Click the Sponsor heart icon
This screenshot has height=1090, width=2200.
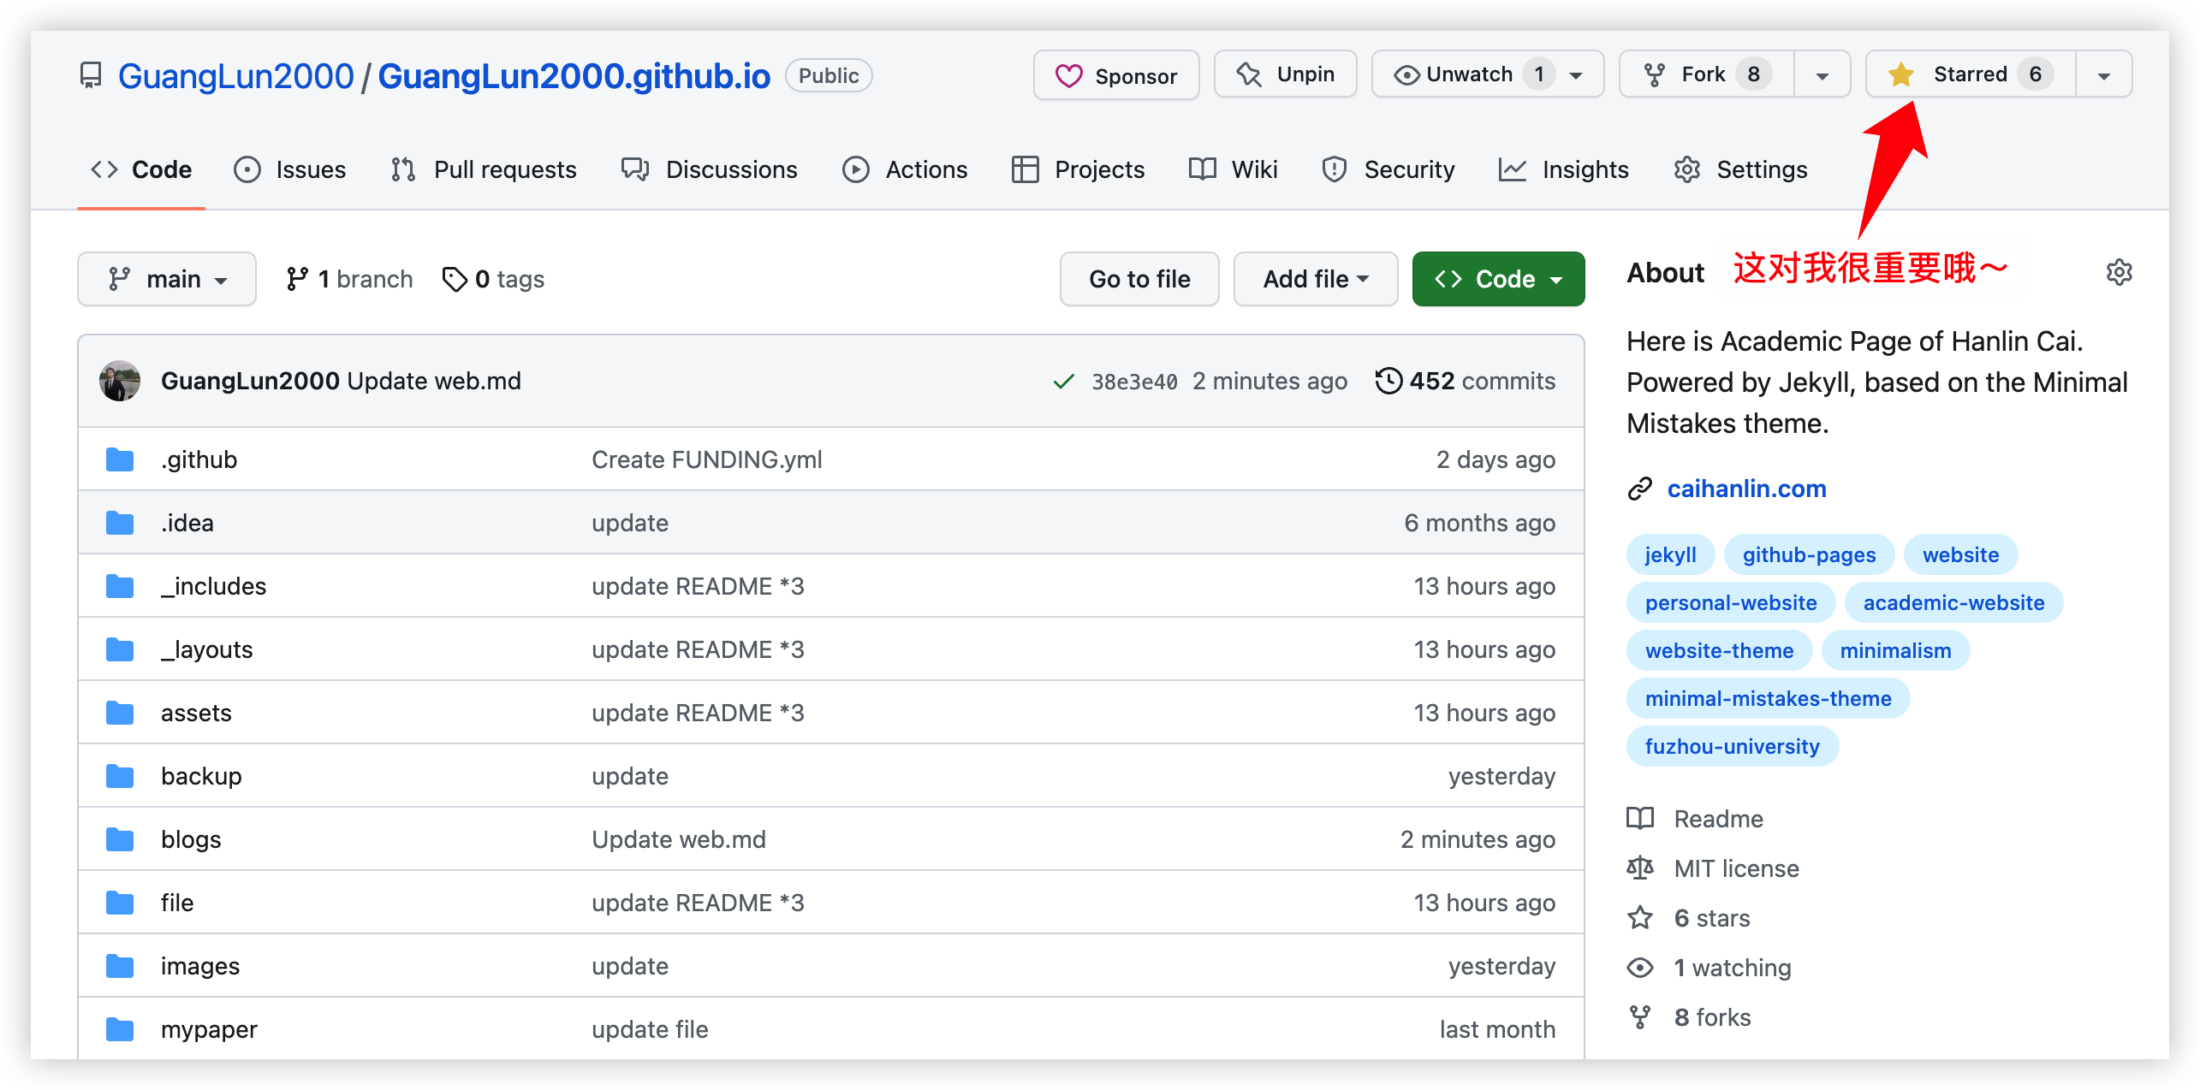(x=1068, y=75)
